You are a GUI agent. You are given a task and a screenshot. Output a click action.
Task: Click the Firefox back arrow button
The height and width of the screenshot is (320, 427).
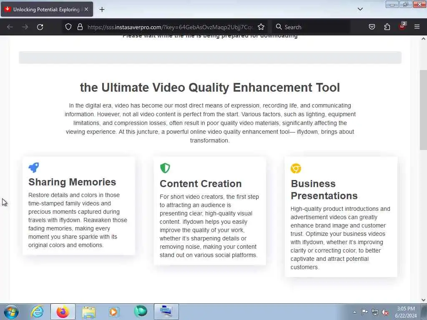click(10, 27)
